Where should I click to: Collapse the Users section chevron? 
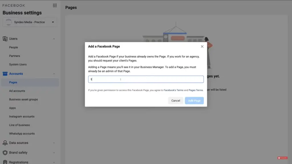[x=54, y=39]
